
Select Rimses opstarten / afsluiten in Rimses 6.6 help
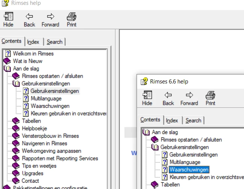[191, 140]
